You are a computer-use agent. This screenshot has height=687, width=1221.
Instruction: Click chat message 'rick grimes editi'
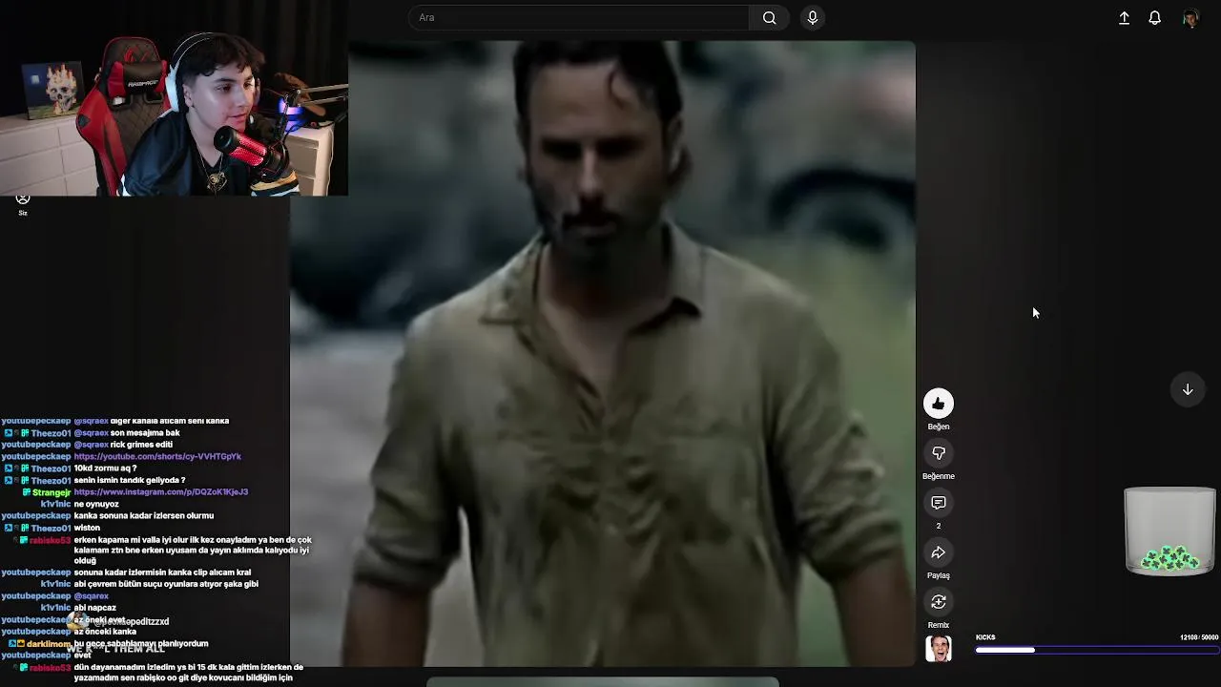(141, 445)
